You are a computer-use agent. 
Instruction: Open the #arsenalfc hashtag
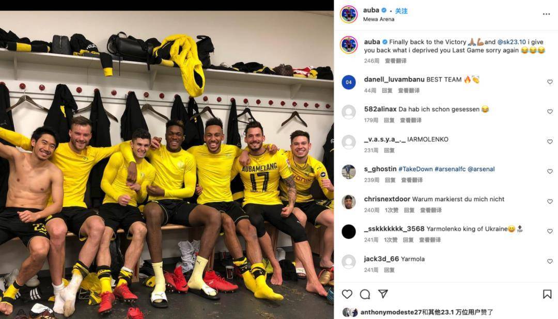[x=450, y=169]
